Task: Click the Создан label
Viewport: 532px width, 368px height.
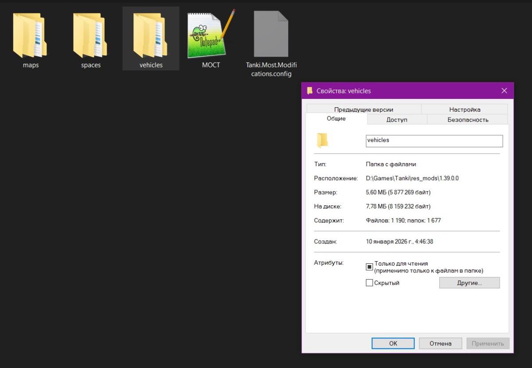Action: [x=325, y=242]
